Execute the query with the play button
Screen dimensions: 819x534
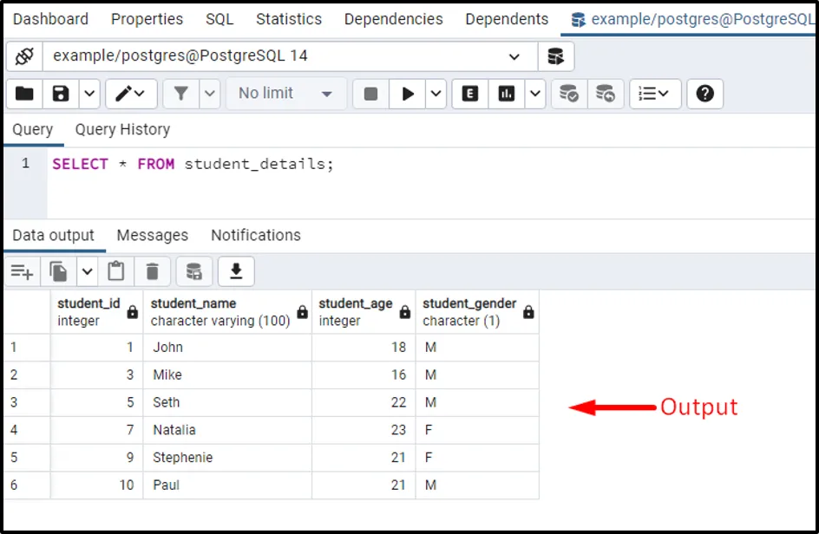(x=407, y=94)
